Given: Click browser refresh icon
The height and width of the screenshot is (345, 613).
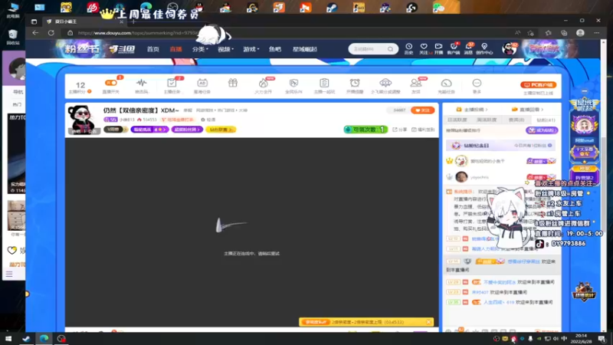Looking at the screenshot, I should point(51,33).
